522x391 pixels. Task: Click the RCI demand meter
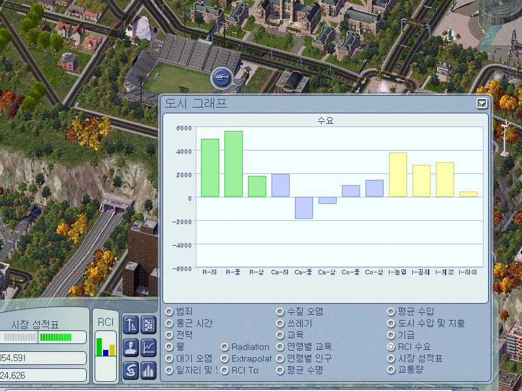coord(106,356)
